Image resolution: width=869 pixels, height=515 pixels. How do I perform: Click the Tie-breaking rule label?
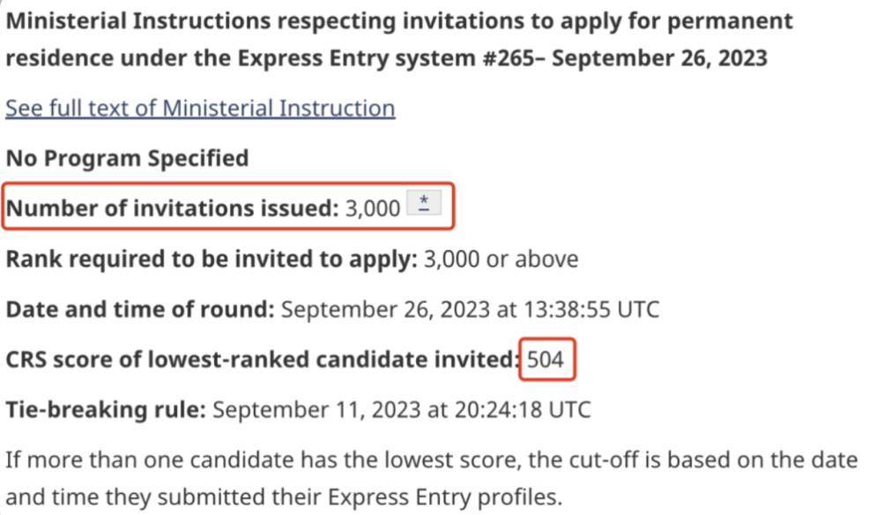106,410
